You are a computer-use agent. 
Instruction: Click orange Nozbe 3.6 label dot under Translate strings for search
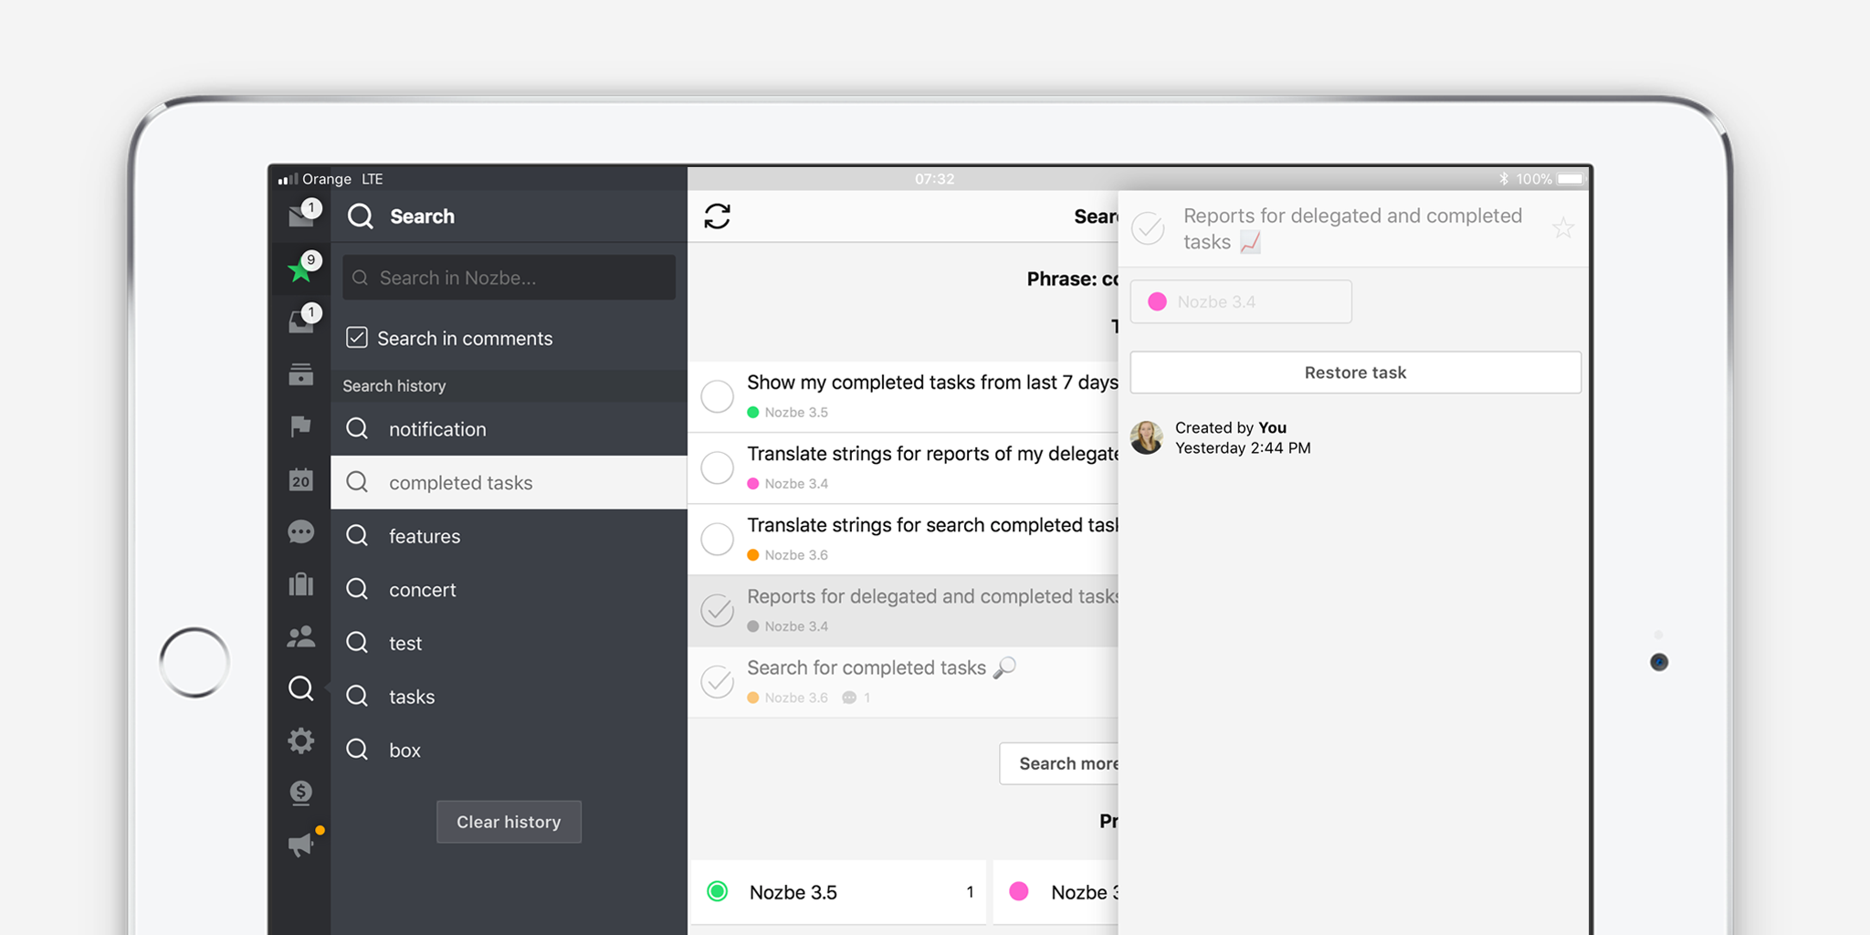point(753,554)
